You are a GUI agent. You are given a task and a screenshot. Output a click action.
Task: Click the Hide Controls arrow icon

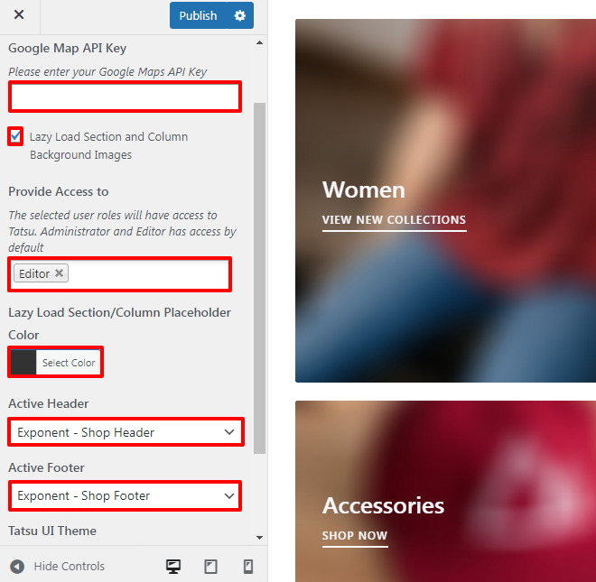tap(17, 567)
